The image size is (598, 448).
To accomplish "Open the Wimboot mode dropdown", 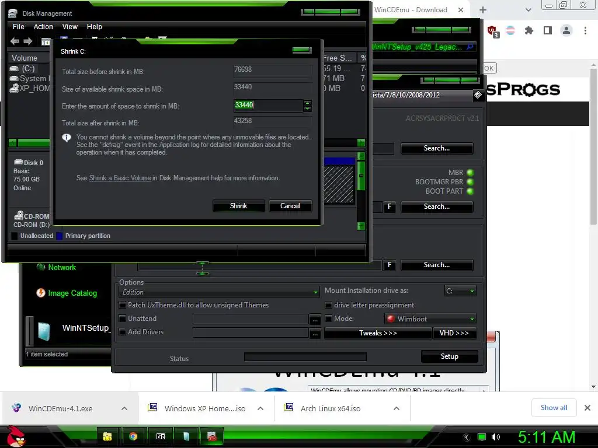I will [430, 318].
